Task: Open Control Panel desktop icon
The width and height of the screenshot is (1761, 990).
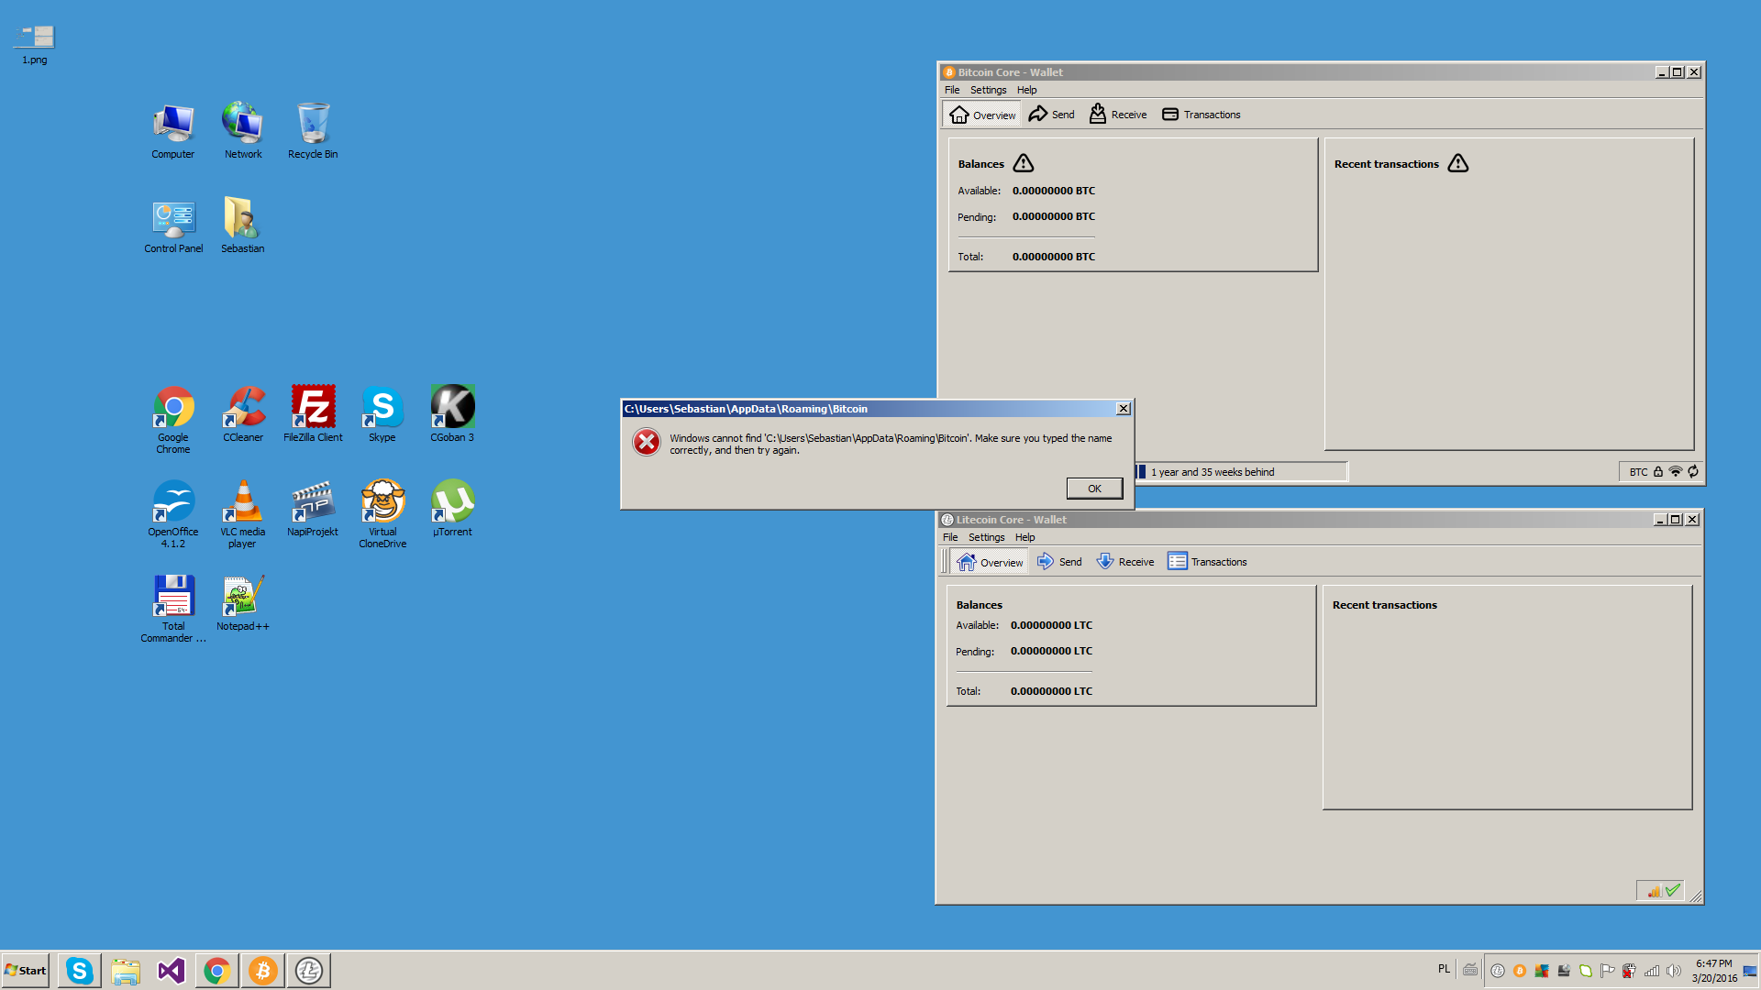Action: click(x=173, y=225)
